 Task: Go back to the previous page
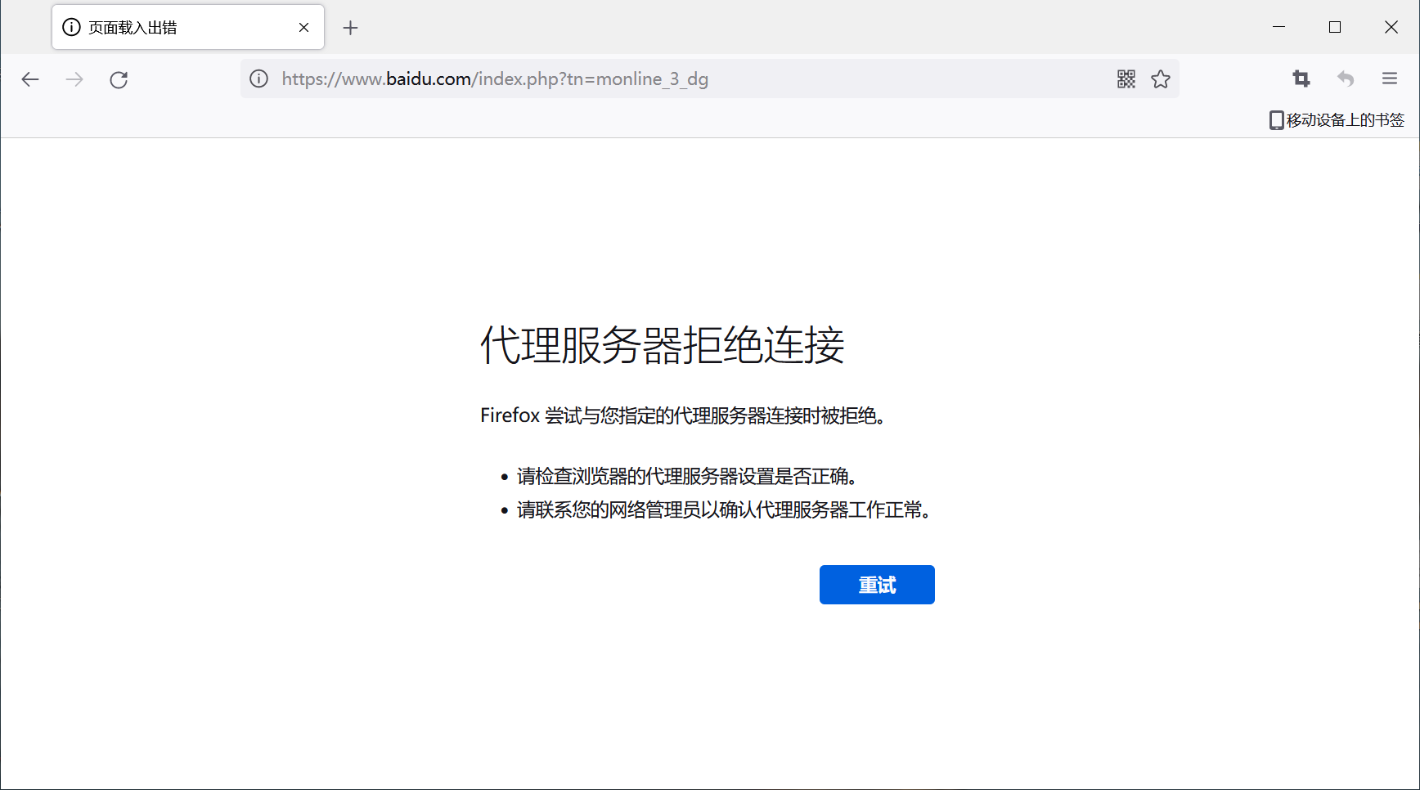30,79
